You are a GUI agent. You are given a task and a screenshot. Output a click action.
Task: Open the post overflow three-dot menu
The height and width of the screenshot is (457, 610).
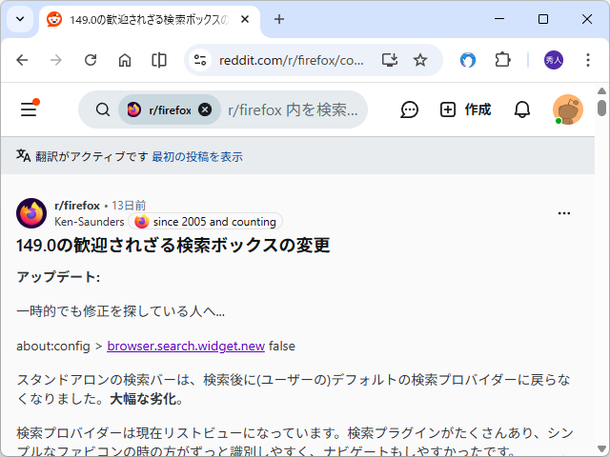(563, 213)
